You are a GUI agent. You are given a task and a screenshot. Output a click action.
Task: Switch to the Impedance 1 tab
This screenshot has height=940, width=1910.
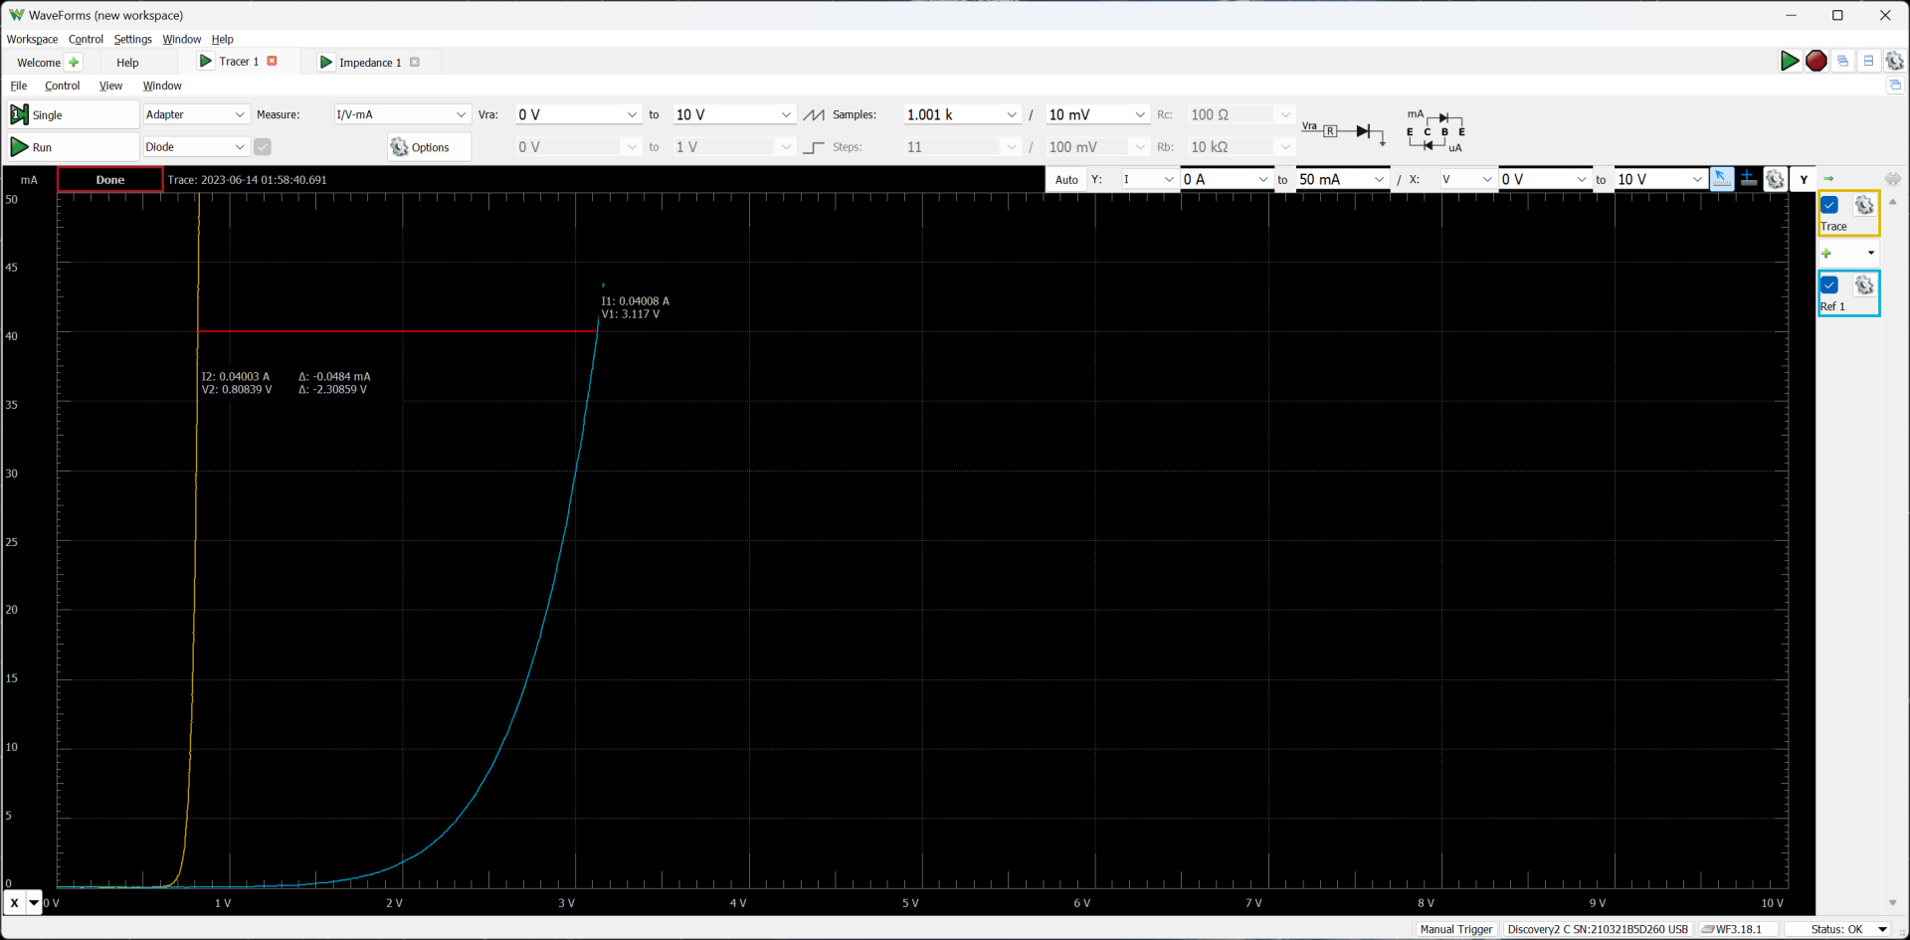tap(369, 63)
